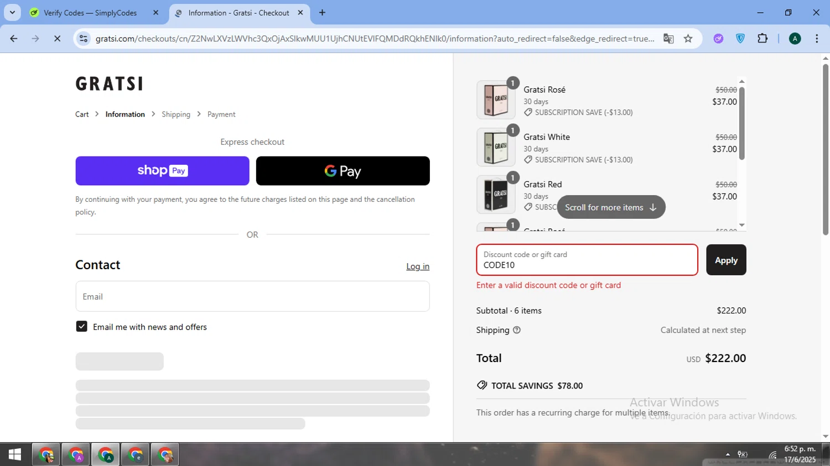Click the TOTAL SAVINGS tag icon

pos(482,385)
